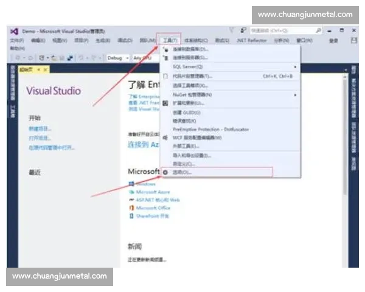Click the feedback icon beside the quick launch box
This screenshot has height=292, width=365.
[243, 30]
